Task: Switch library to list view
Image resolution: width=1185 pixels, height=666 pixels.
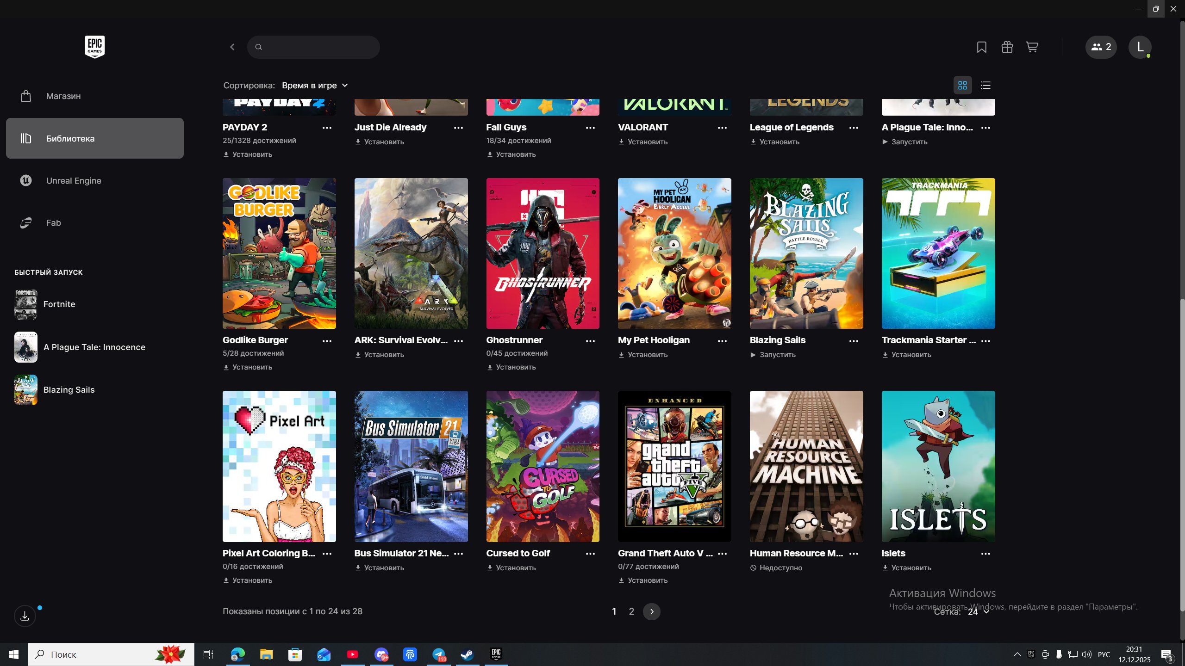Action: 985,85
